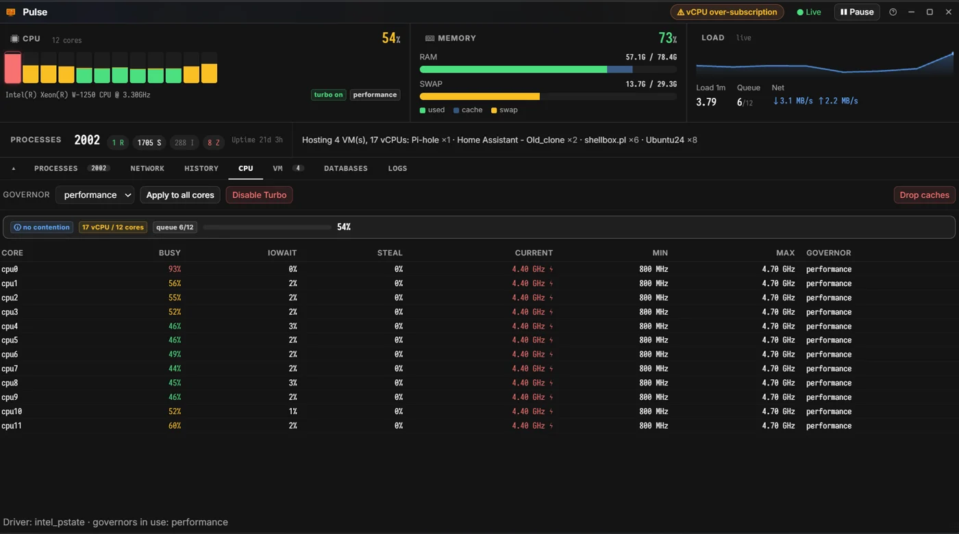This screenshot has width=959, height=534.
Task: Click the 1 R running processes pill
Action: coord(118,142)
